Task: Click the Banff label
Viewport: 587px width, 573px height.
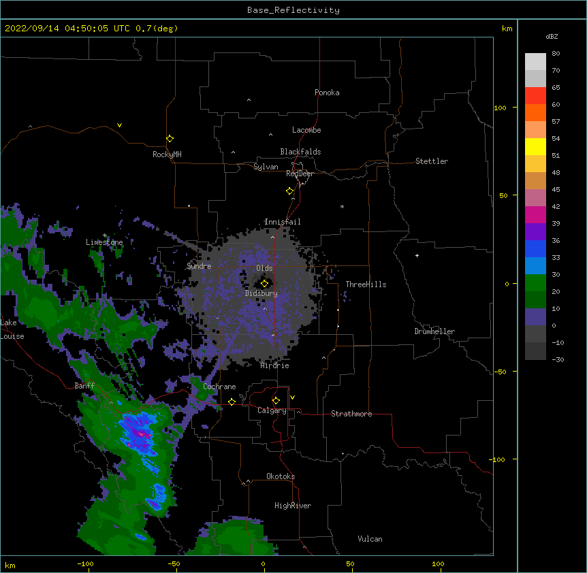Action: pyautogui.click(x=84, y=386)
